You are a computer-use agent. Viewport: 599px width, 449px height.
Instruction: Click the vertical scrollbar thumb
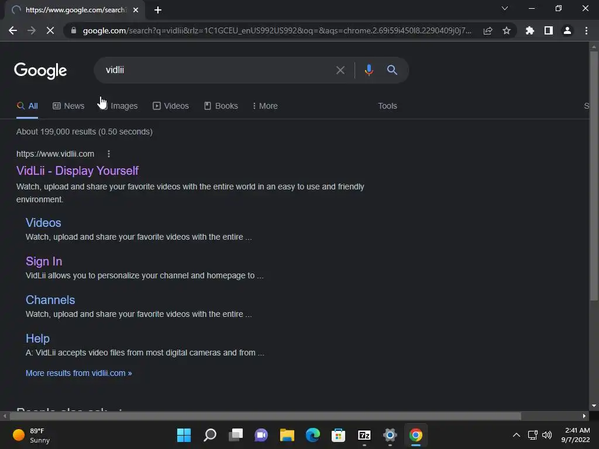tap(594, 175)
